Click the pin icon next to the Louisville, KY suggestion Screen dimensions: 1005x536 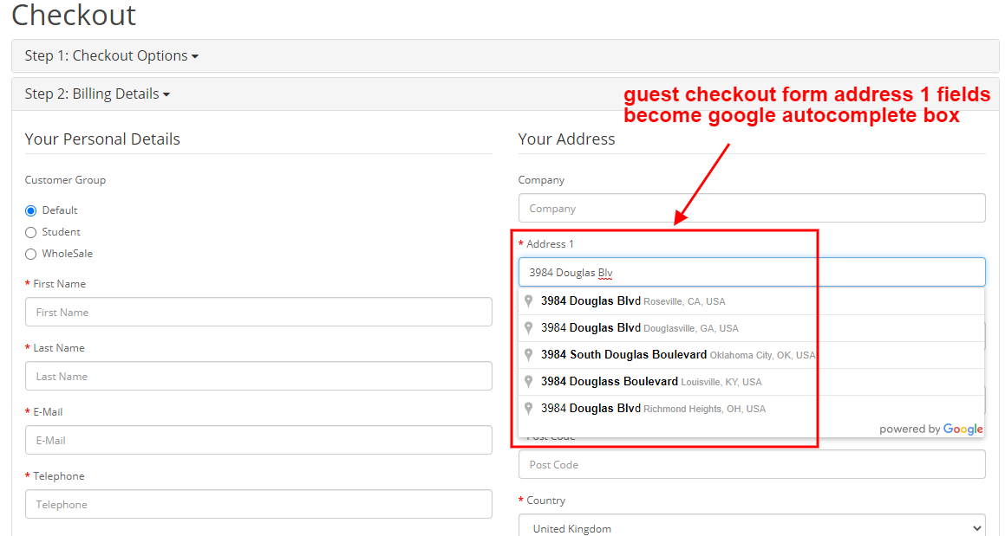[528, 381]
